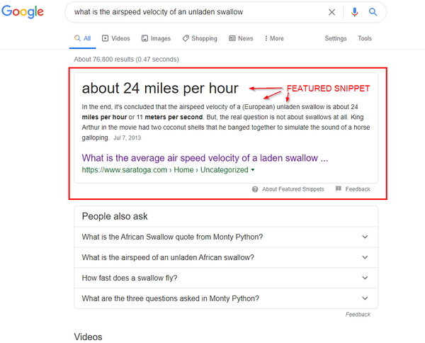Switch to the Images tab
The width and height of the screenshot is (425, 343).
click(x=156, y=38)
